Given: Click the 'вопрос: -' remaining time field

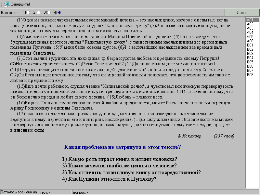Looking at the screenshot, I should (x=93, y=192).
